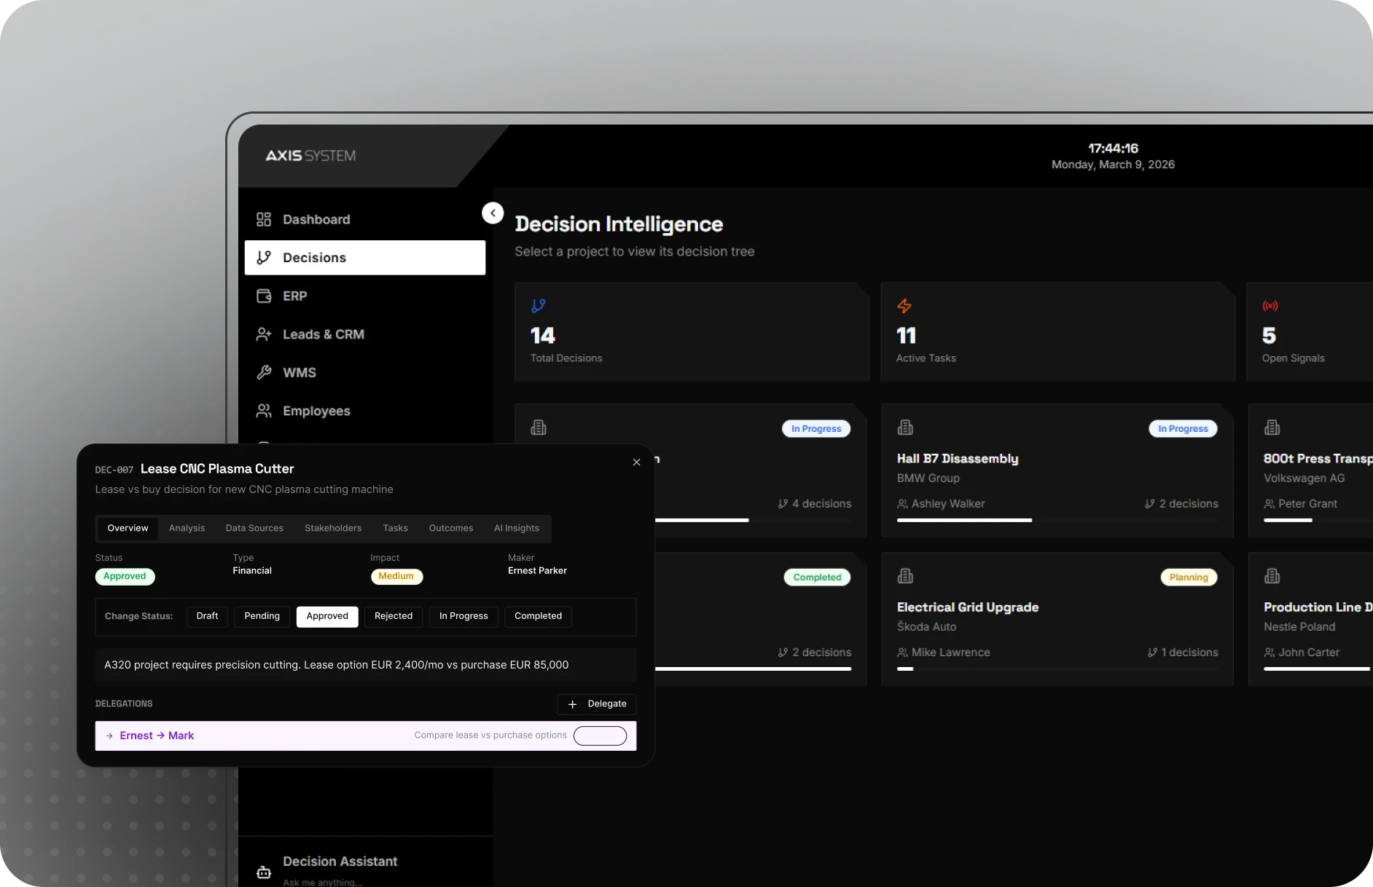Open Decisions in the sidebar menu

[x=364, y=258]
